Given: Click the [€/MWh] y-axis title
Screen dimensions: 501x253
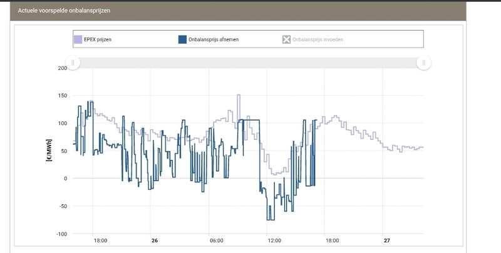Looking at the screenshot, I should (49, 151).
